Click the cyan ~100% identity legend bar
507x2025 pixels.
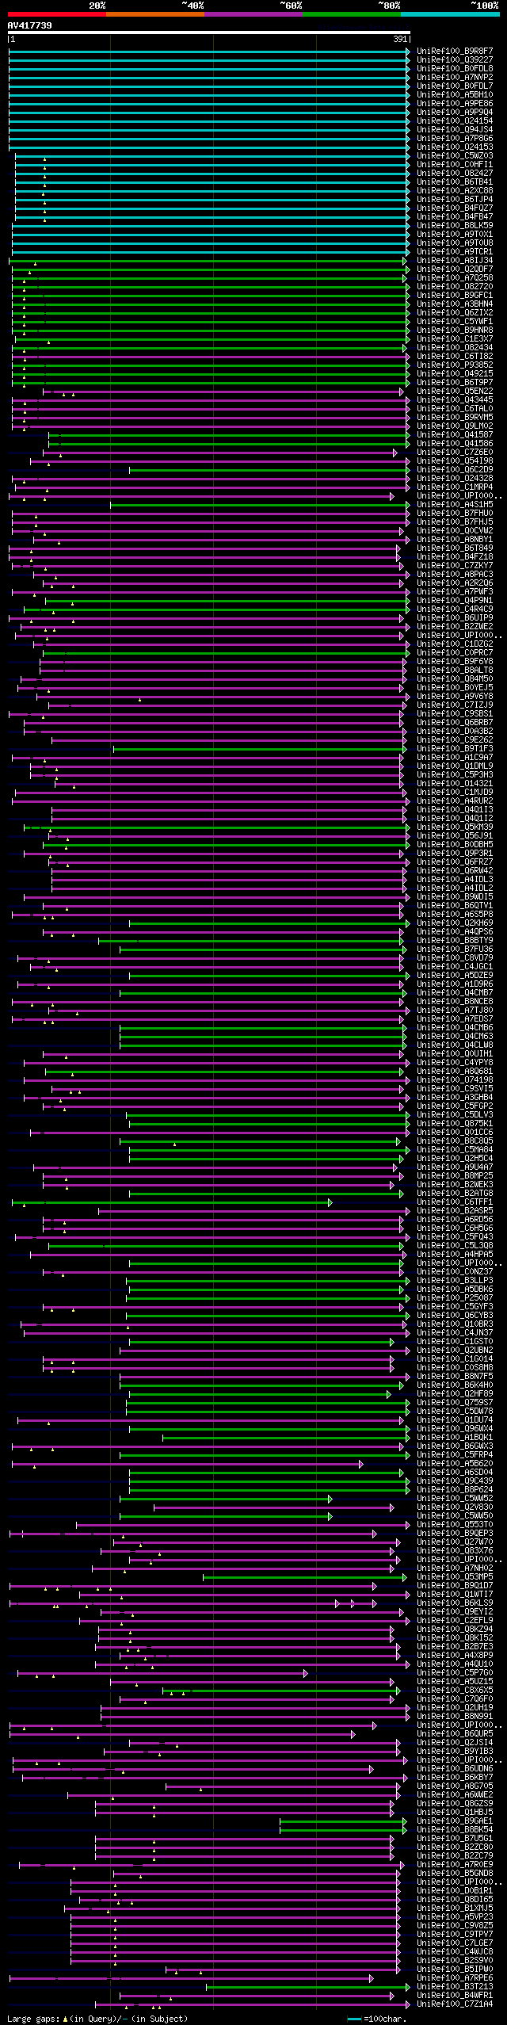pos(450,14)
